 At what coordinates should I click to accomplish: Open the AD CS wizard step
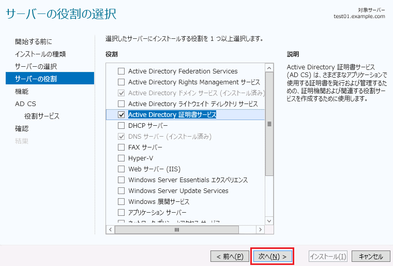pyautogui.click(x=25, y=104)
